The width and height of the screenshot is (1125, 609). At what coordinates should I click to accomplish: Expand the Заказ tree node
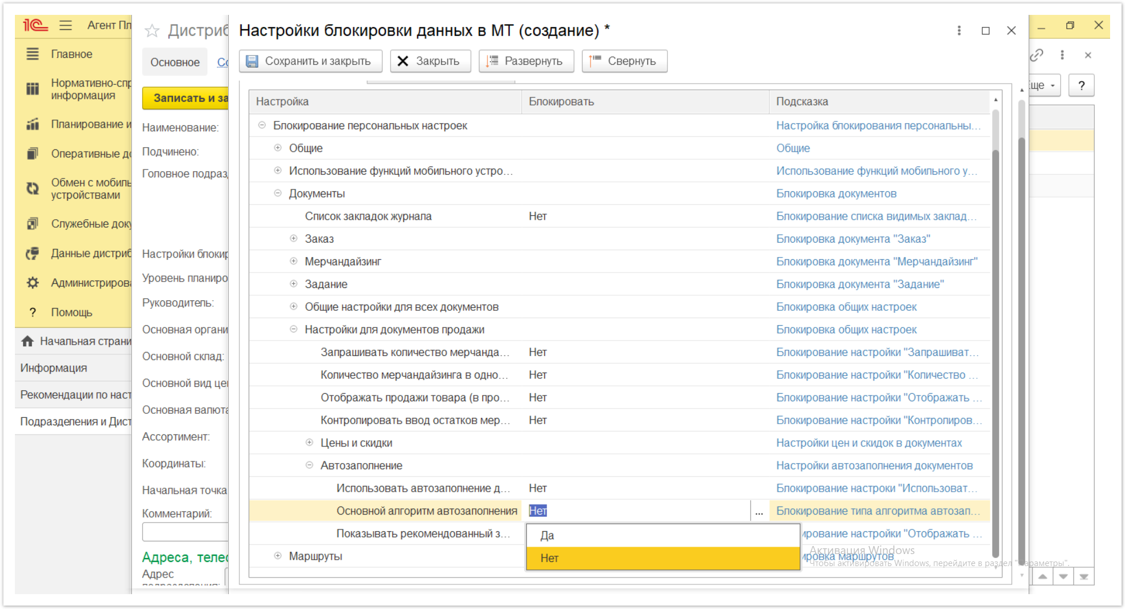click(x=294, y=238)
